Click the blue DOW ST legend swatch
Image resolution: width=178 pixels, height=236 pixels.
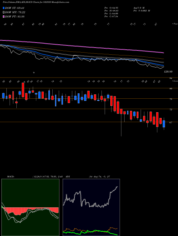[x=4, y=8]
